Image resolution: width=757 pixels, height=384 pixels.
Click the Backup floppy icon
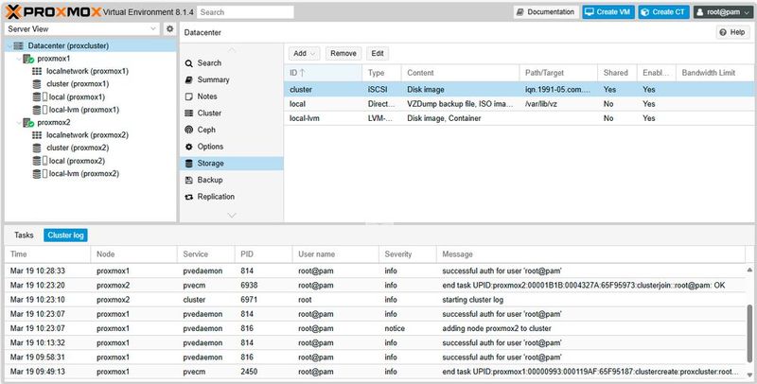188,180
